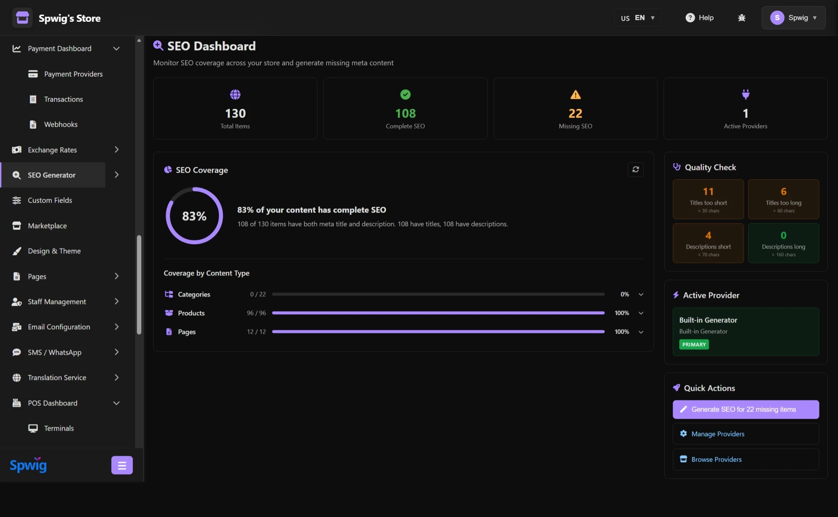Collapse the POS Dashboard section
This screenshot has width=838, height=517.
[x=116, y=403]
